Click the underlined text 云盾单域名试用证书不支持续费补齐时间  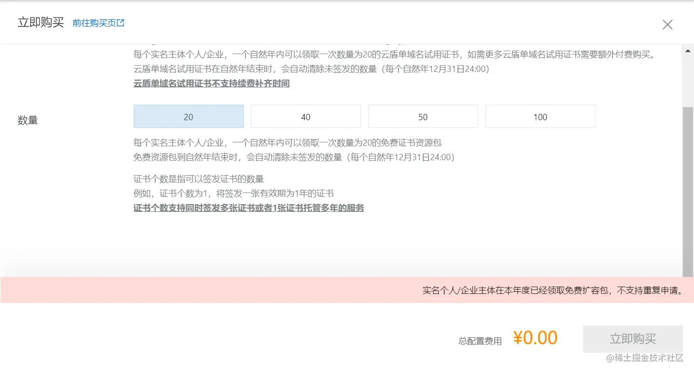pyautogui.click(x=211, y=83)
